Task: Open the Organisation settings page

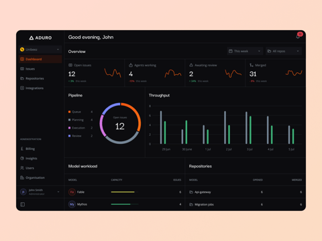Action: (40, 177)
